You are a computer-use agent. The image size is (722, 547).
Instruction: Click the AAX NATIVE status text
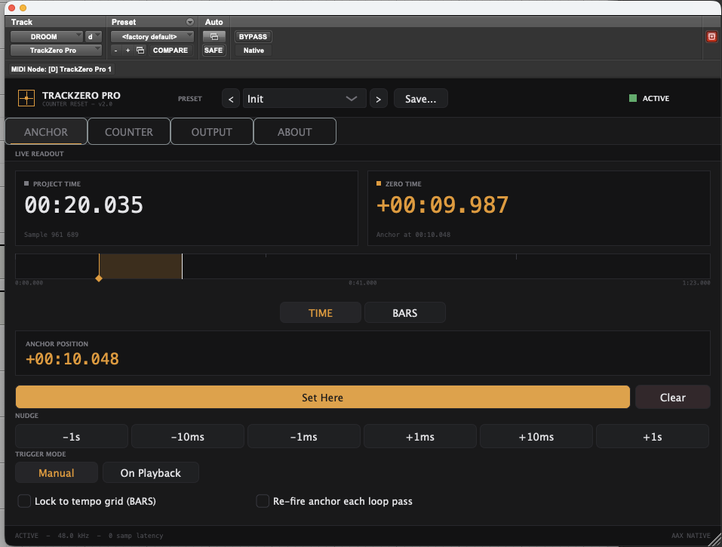(x=690, y=536)
